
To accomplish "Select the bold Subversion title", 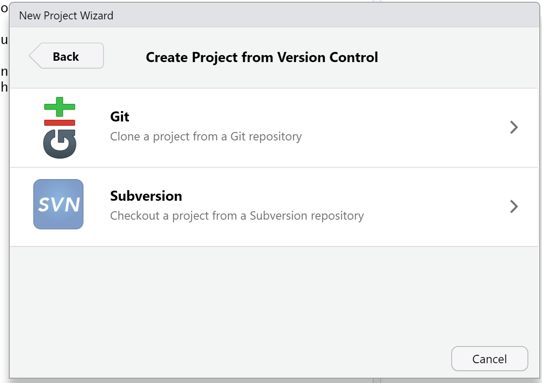I will click(x=146, y=196).
